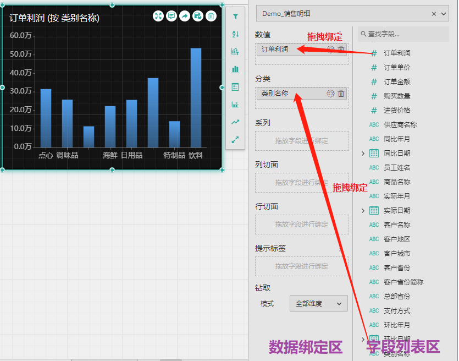459x361 pixels.
Task: Remove 类别名称 binding with trash icon
Action: click(x=341, y=94)
